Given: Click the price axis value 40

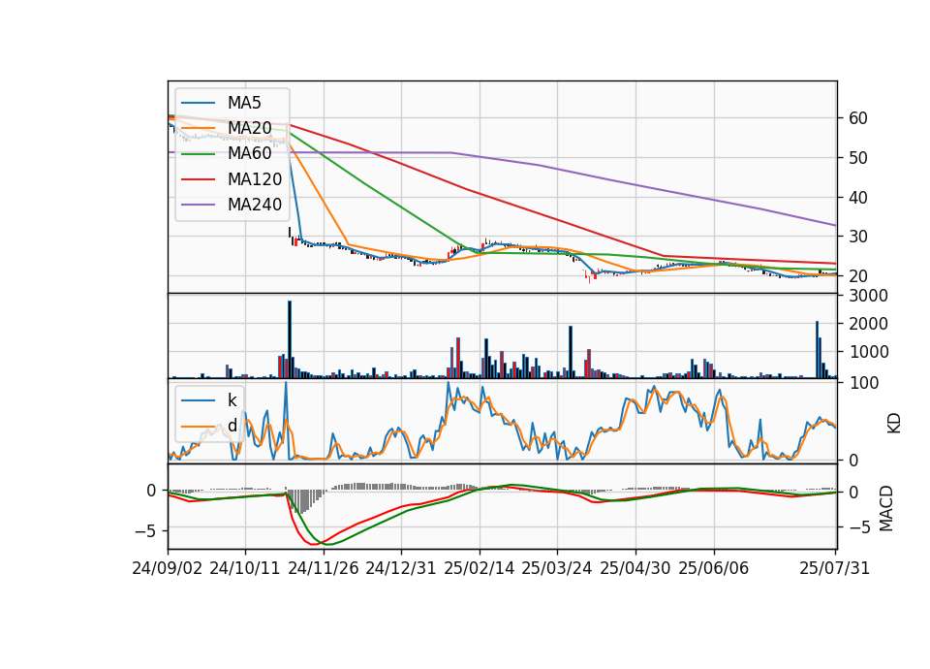Looking at the screenshot, I should click(858, 197).
